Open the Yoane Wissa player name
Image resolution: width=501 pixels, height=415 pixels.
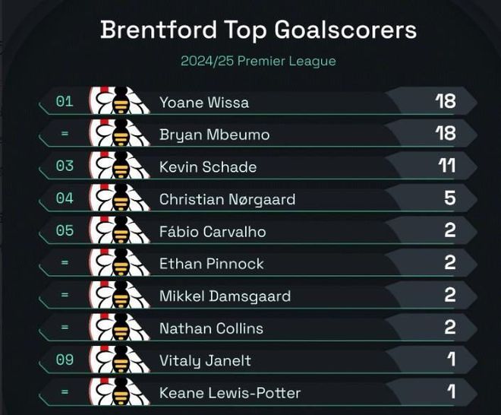(x=204, y=102)
